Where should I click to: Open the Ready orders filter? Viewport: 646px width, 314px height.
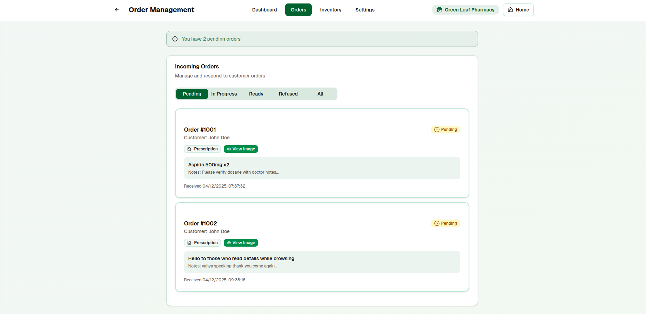[x=256, y=94]
